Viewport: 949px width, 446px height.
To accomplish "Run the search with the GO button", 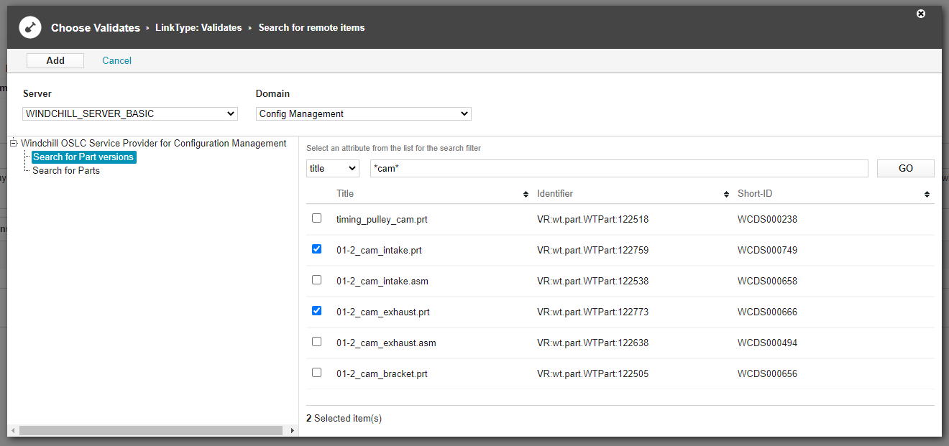I will tap(905, 168).
